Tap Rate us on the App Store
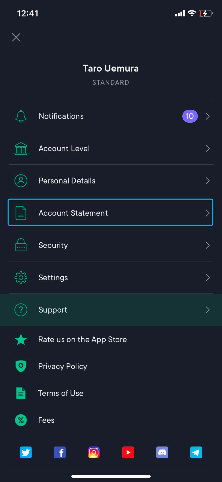222x482 pixels. (x=83, y=339)
